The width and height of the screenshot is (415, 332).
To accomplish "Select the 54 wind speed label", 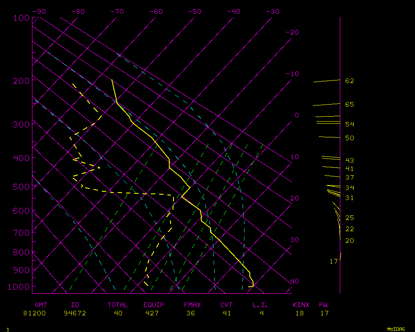I will click(349, 124).
